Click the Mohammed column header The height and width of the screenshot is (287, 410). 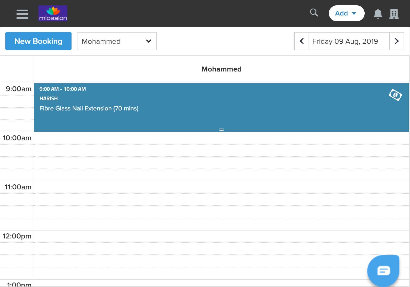point(222,69)
